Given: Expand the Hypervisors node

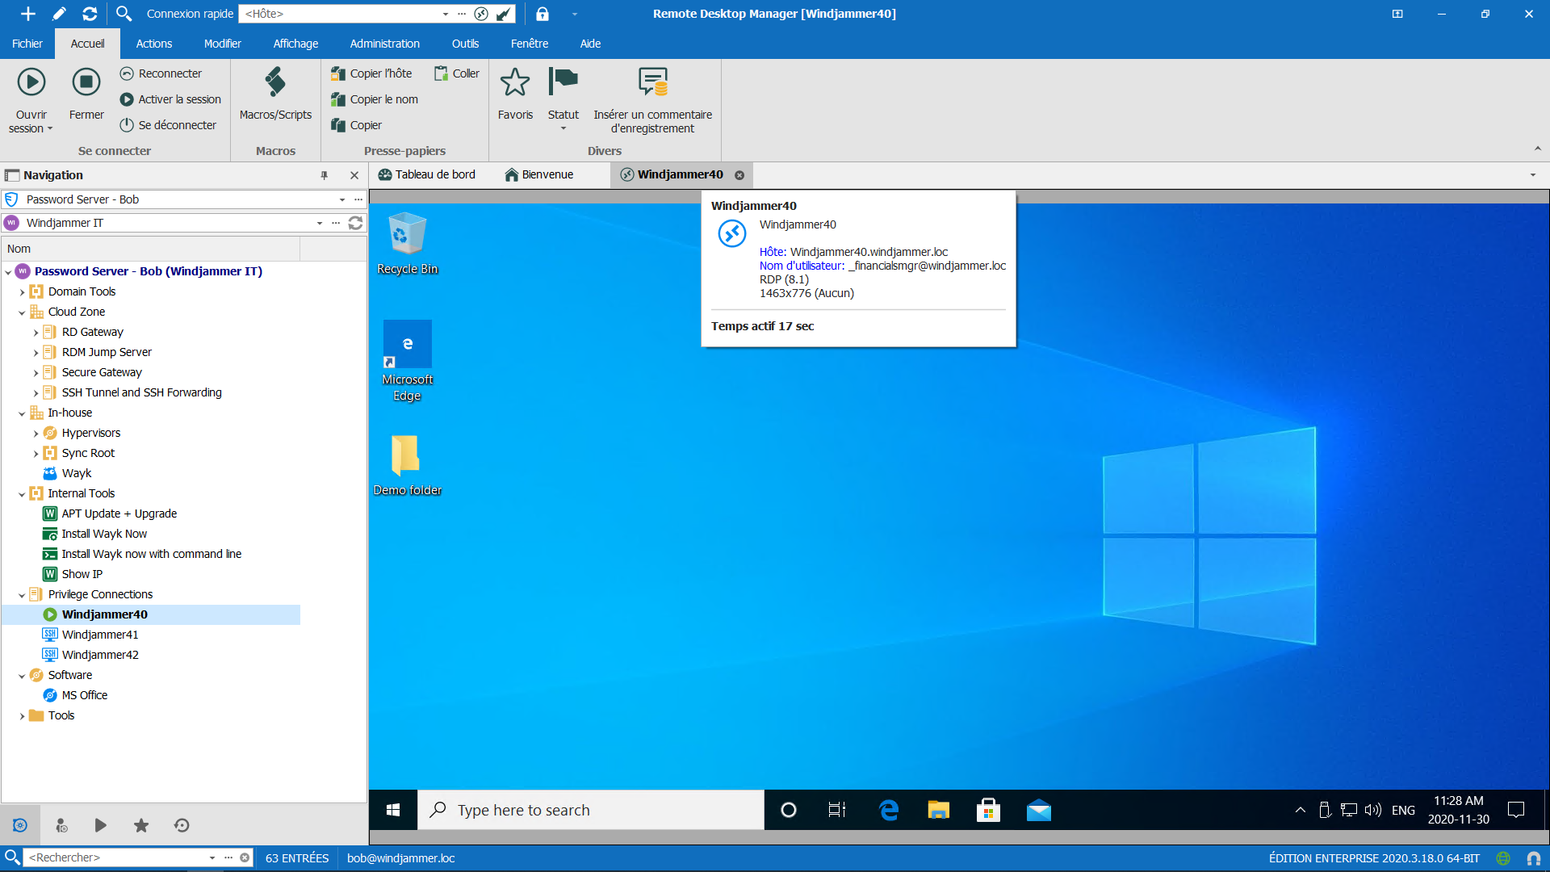Looking at the screenshot, I should click(36, 434).
